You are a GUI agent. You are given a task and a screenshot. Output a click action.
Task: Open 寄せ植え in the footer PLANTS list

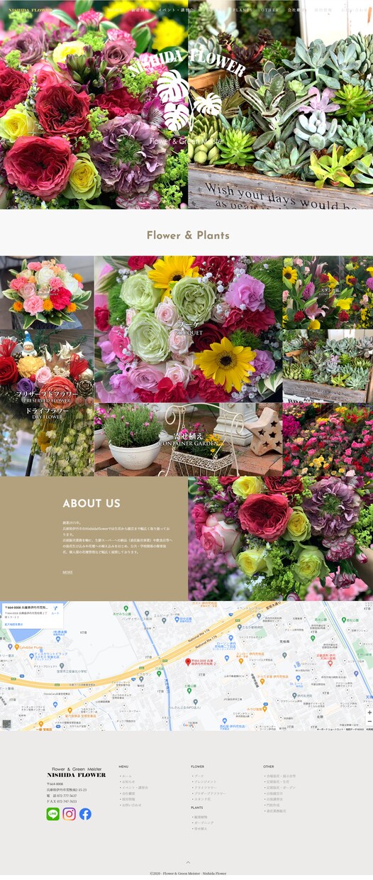coord(199,829)
